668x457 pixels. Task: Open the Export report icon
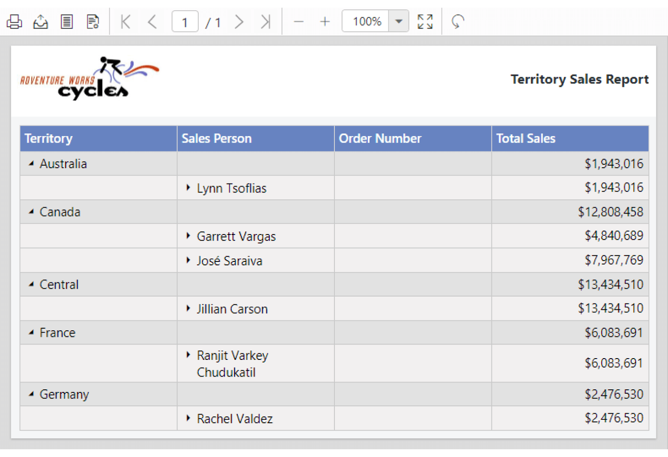click(x=40, y=21)
